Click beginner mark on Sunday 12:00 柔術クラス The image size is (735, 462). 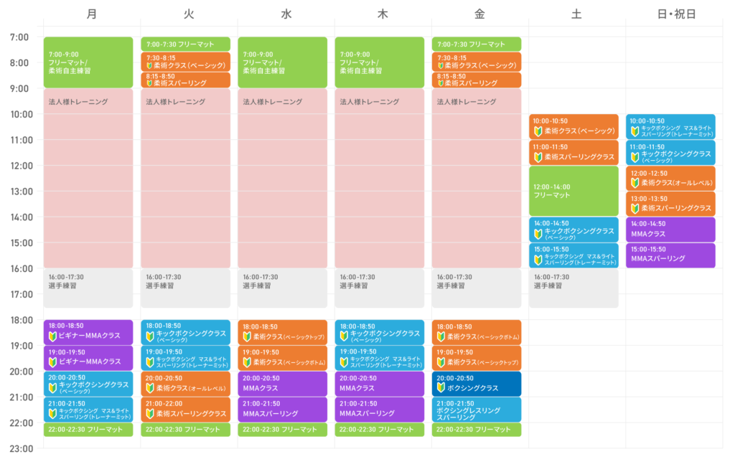click(635, 182)
